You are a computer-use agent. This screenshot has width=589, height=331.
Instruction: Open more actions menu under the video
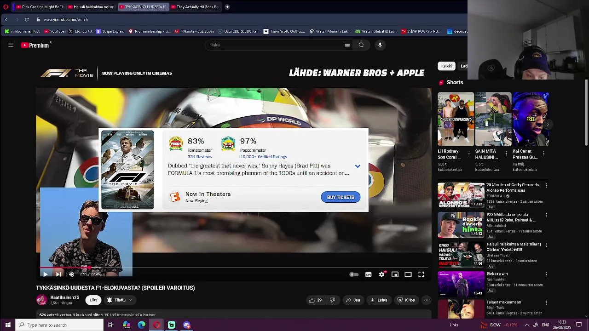pos(427,300)
